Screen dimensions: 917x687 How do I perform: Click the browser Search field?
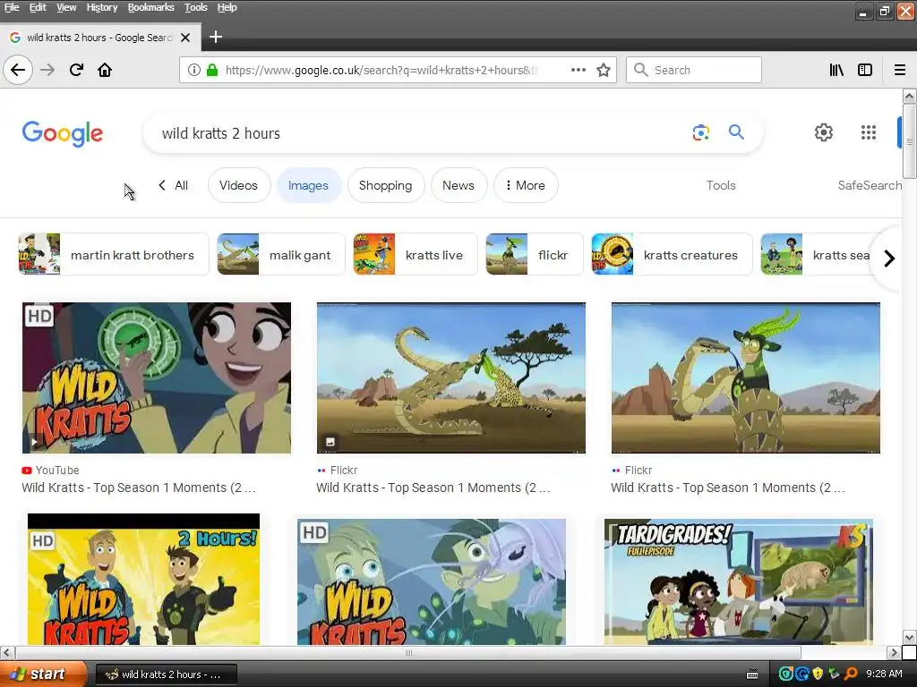coord(694,70)
